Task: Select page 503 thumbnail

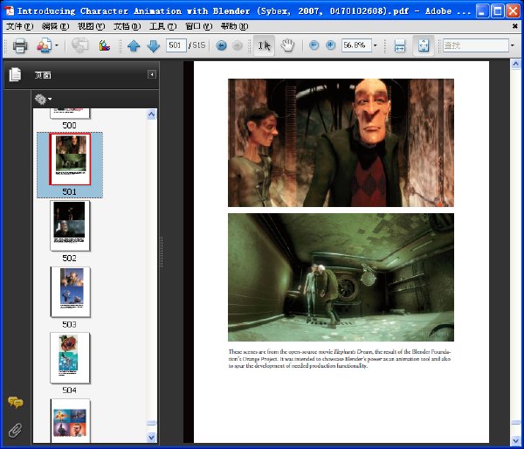Action: [x=70, y=292]
